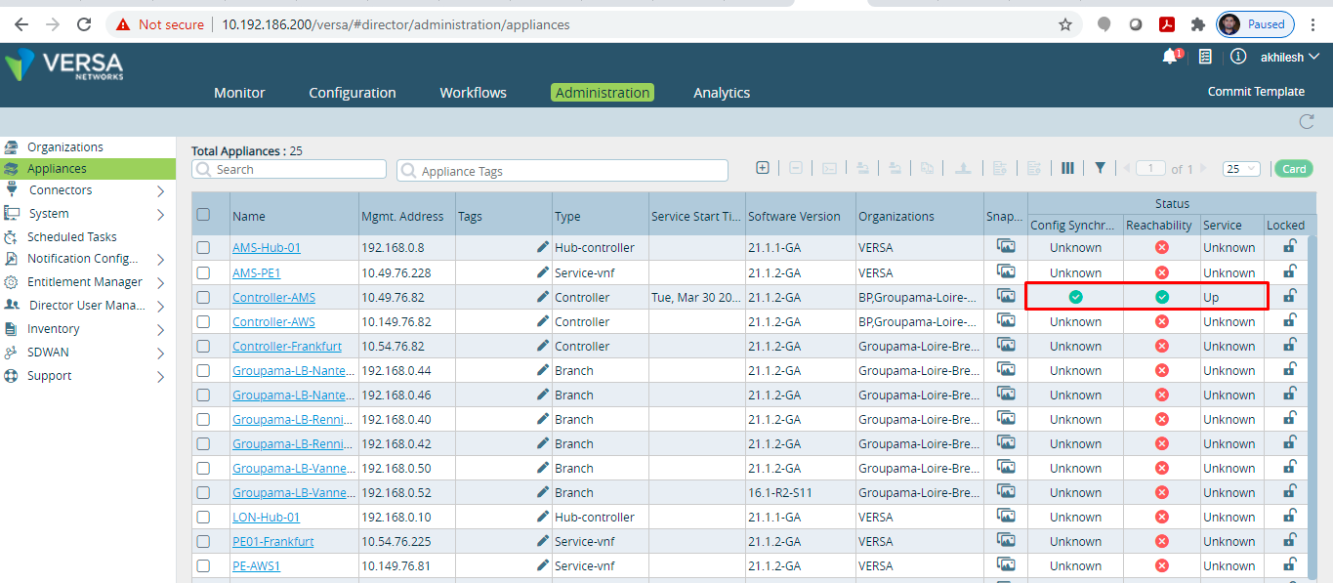Image resolution: width=1333 pixels, height=583 pixels.
Task: Open snapshot icon for PE01-Frankfurt row
Action: click(x=1005, y=540)
